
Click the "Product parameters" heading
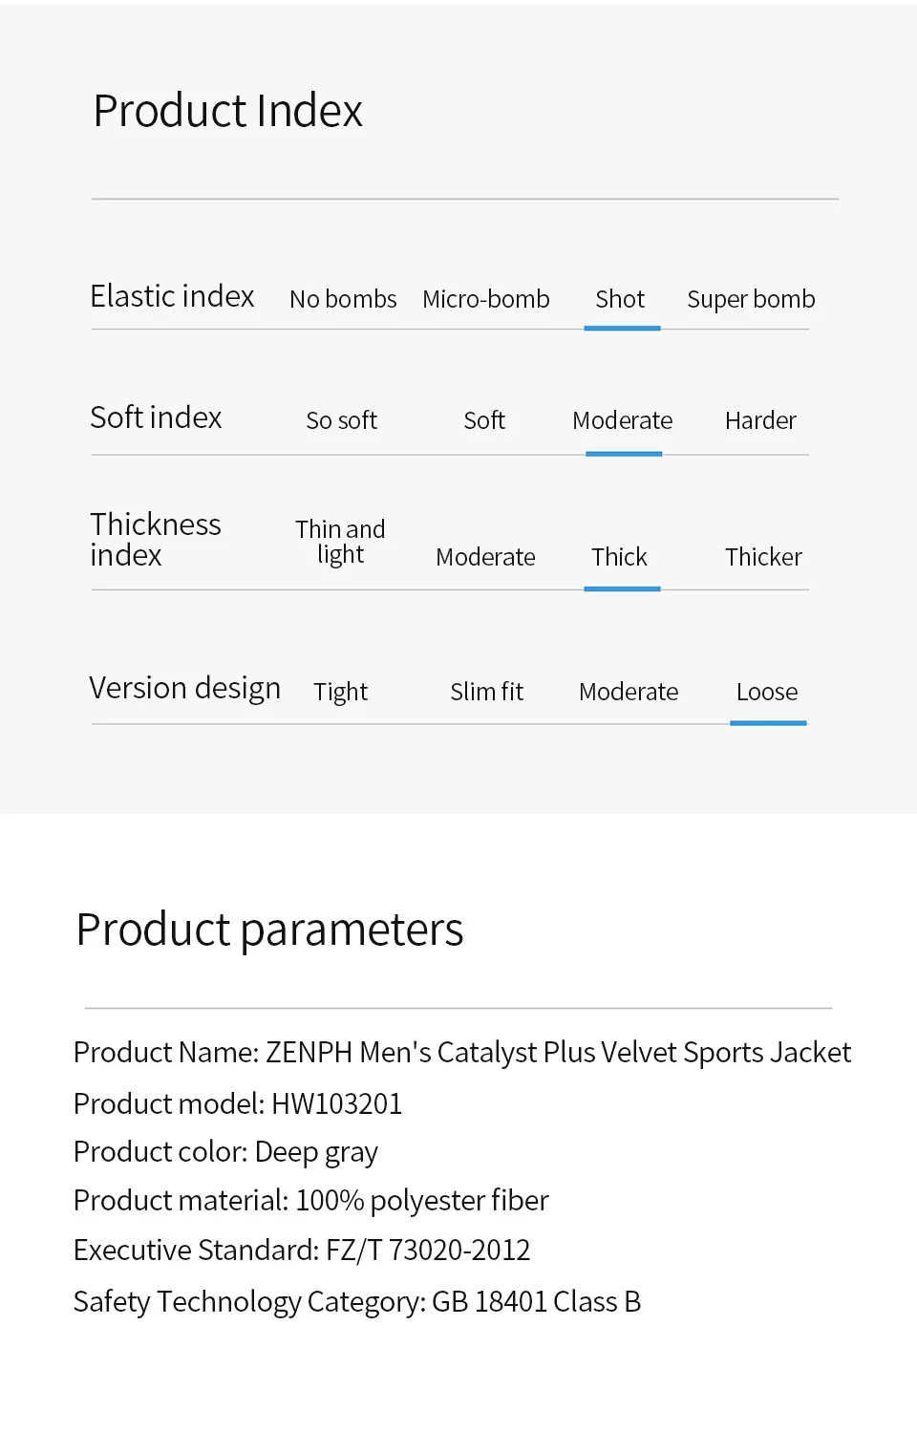269,930
